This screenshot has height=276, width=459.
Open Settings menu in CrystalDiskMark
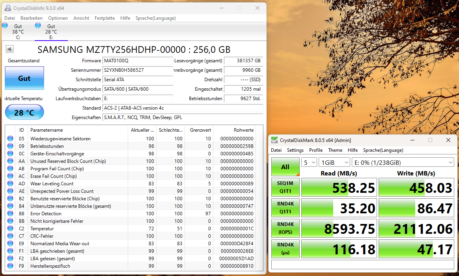[295, 150]
